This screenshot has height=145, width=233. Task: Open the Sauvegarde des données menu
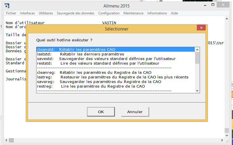click(76, 13)
